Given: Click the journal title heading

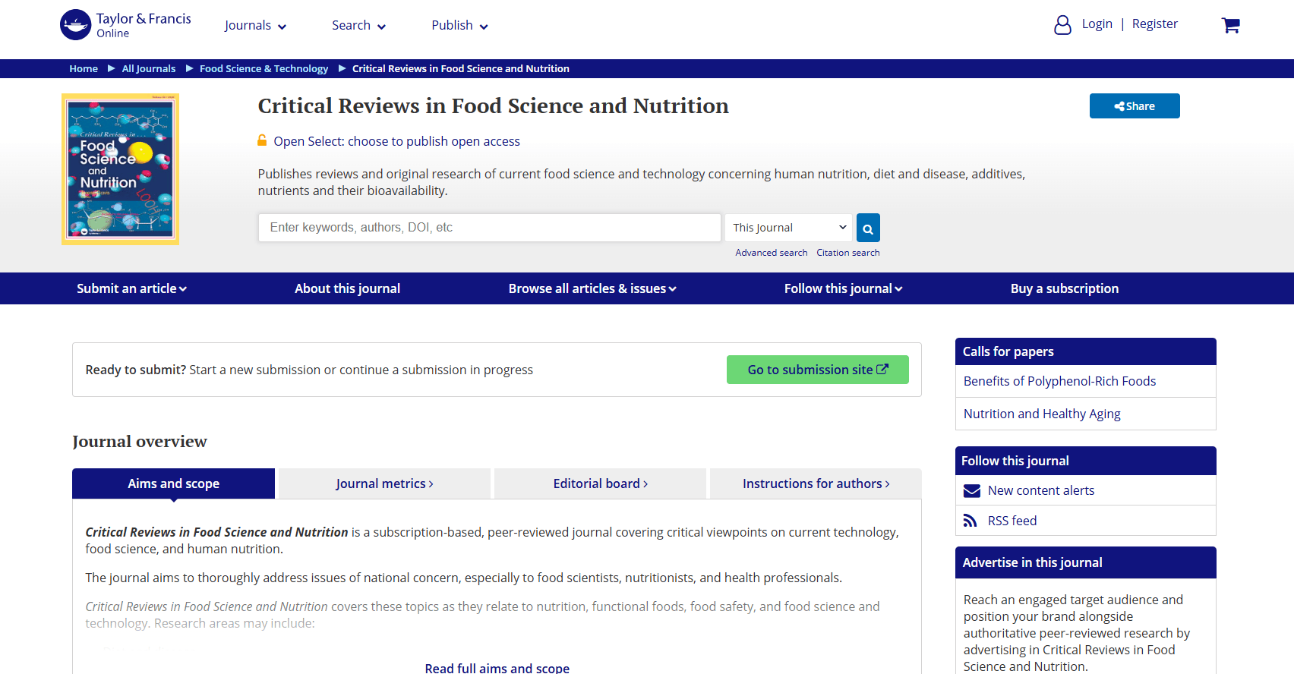Looking at the screenshot, I should tap(494, 106).
